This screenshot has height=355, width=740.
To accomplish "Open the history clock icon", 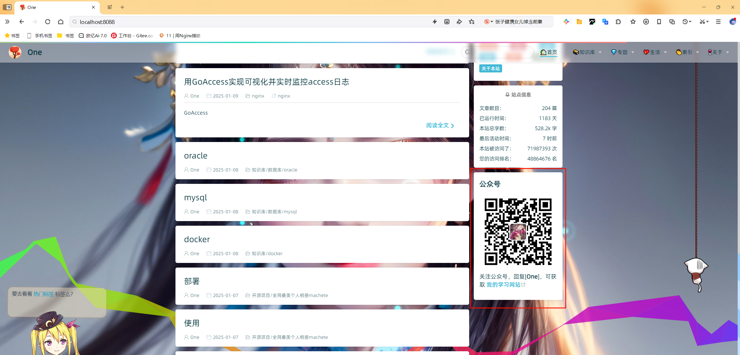I will pos(685,22).
